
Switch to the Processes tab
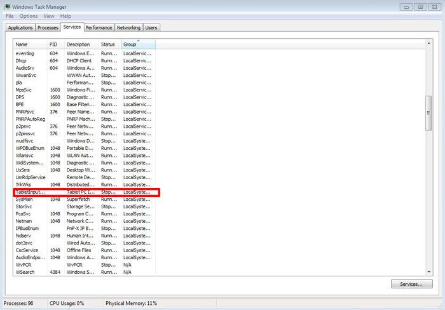tap(48, 28)
